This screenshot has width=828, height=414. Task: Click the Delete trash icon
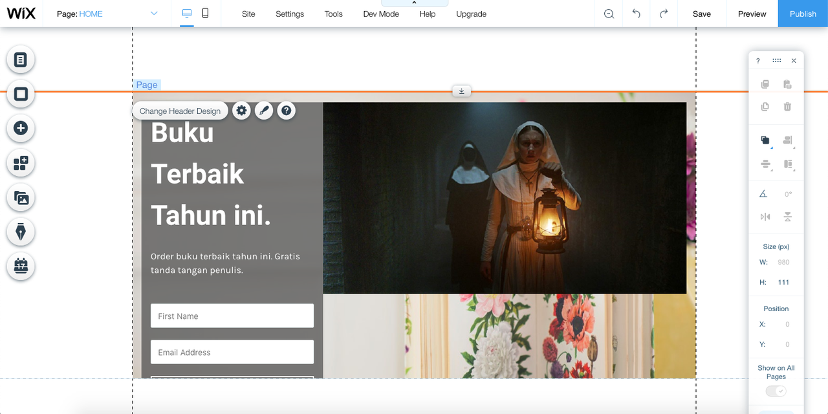787,107
